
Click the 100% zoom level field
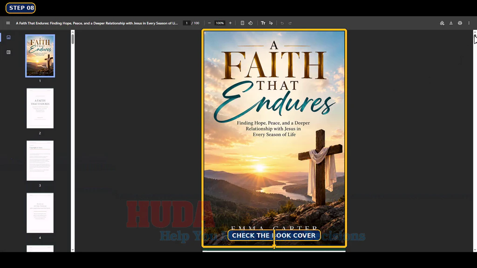(220, 23)
